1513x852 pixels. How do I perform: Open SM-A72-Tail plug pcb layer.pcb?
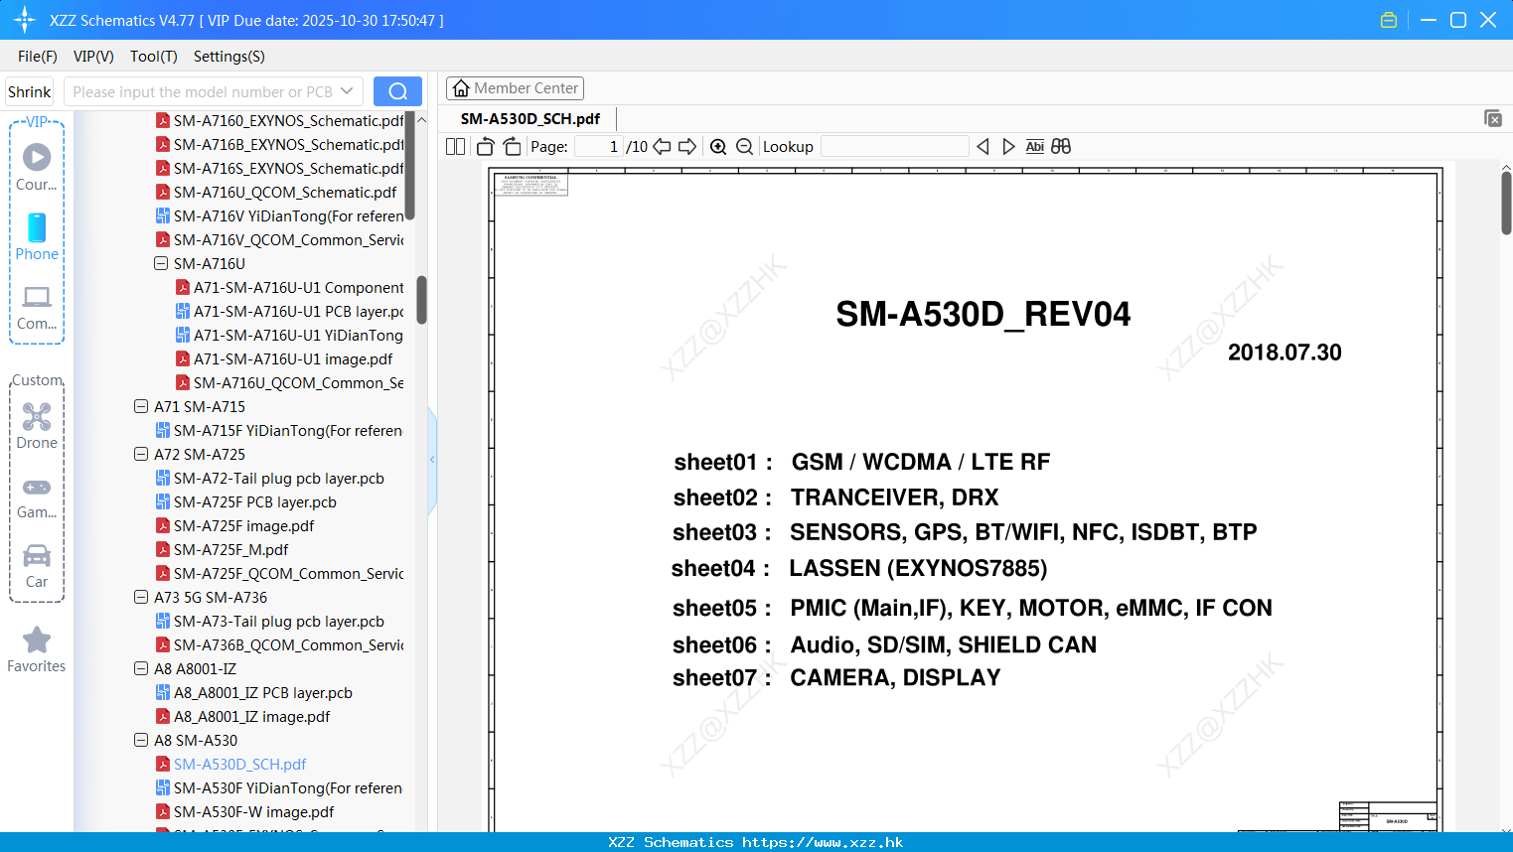(x=269, y=478)
